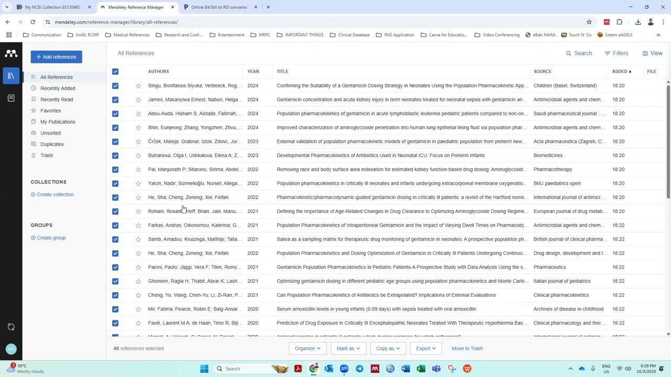The image size is (671, 377).
Task: Open Telegram from the taskbar
Action: [360, 369]
